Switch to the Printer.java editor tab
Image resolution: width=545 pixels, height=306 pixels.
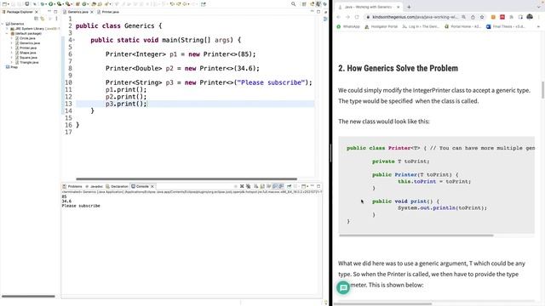[x=110, y=12]
